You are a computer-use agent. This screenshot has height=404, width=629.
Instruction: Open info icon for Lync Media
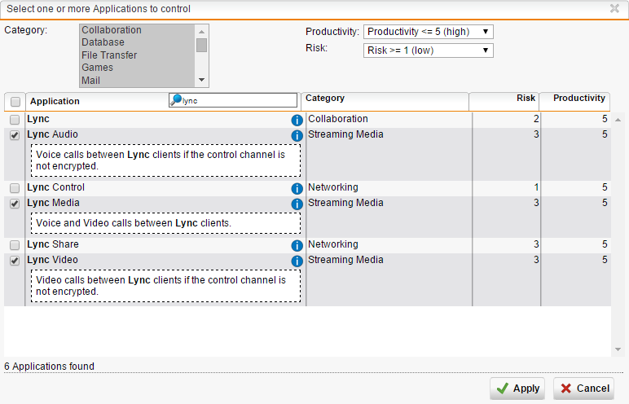[297, 204]
